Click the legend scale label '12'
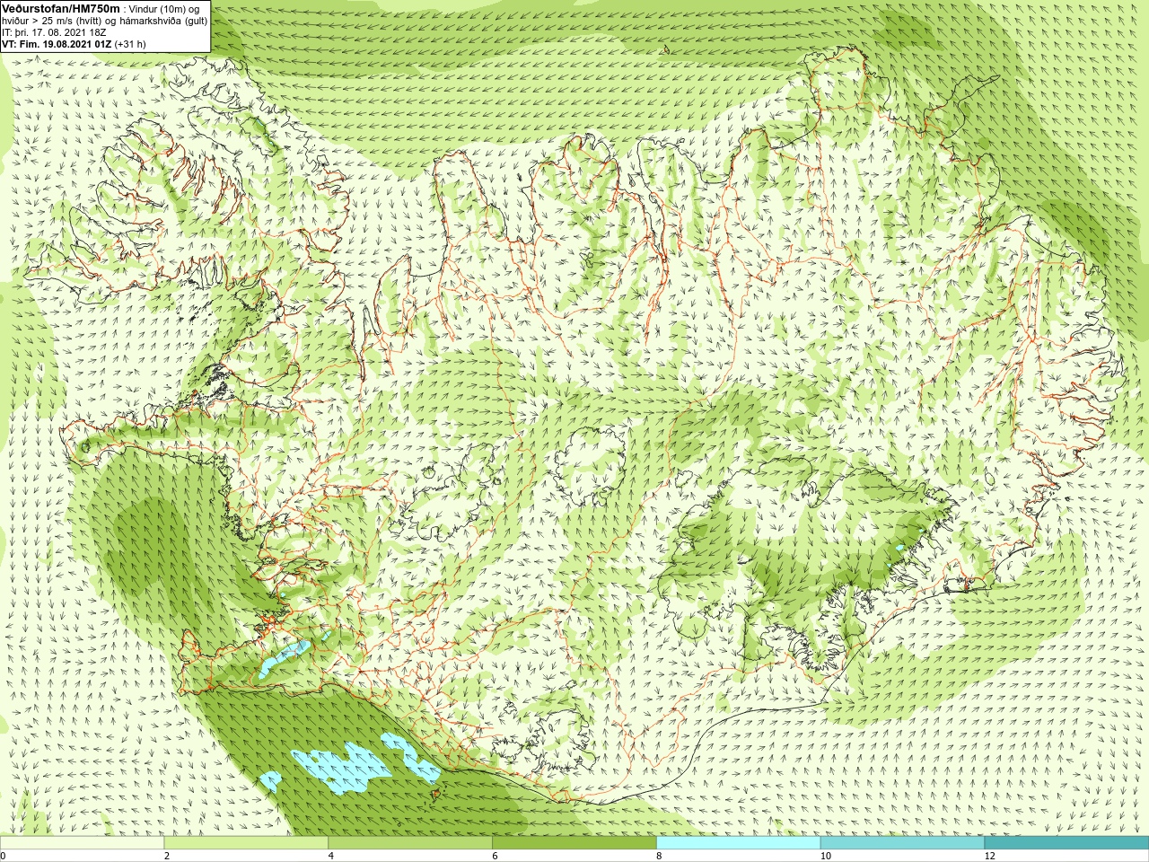Image resolution: width=1149 pixels, height=862 pixels. click(989, 856)
